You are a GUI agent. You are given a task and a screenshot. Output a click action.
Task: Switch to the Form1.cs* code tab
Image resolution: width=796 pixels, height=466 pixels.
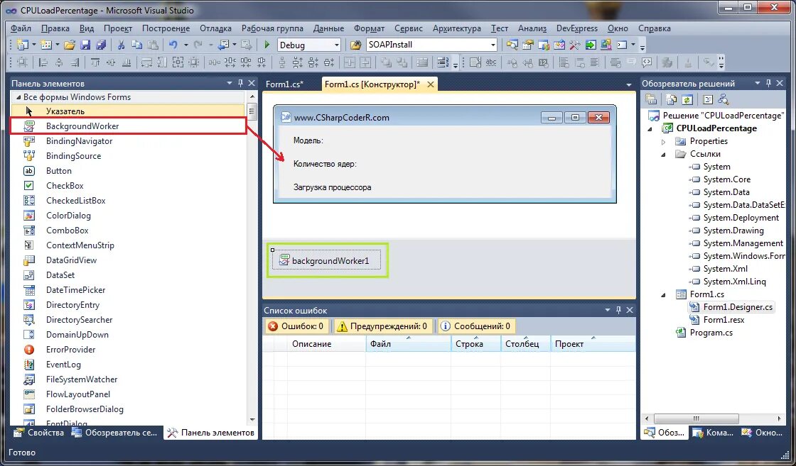point(285,84)
